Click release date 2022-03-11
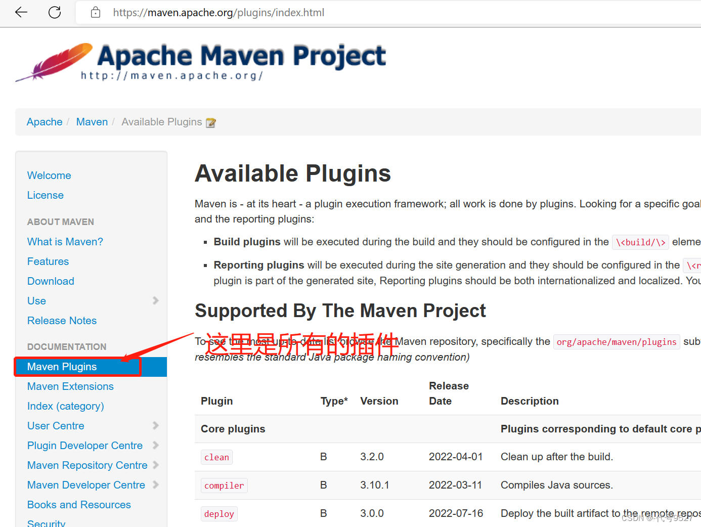This screenshot has height=527, width=701. (455, 485)
